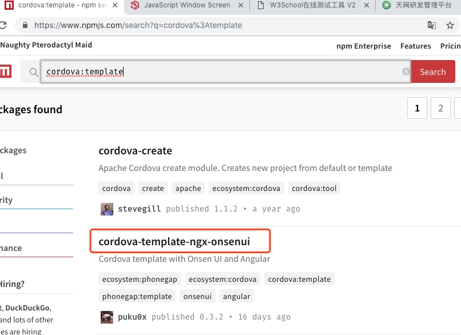461x335 pixels.
Task: Click the Naughty Pterodactyl Maid text
Action: (46, 45)
